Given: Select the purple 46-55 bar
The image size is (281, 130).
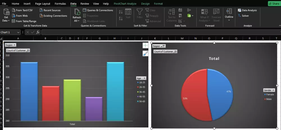Looking at the screenshot, I should [x=94, y=109].
